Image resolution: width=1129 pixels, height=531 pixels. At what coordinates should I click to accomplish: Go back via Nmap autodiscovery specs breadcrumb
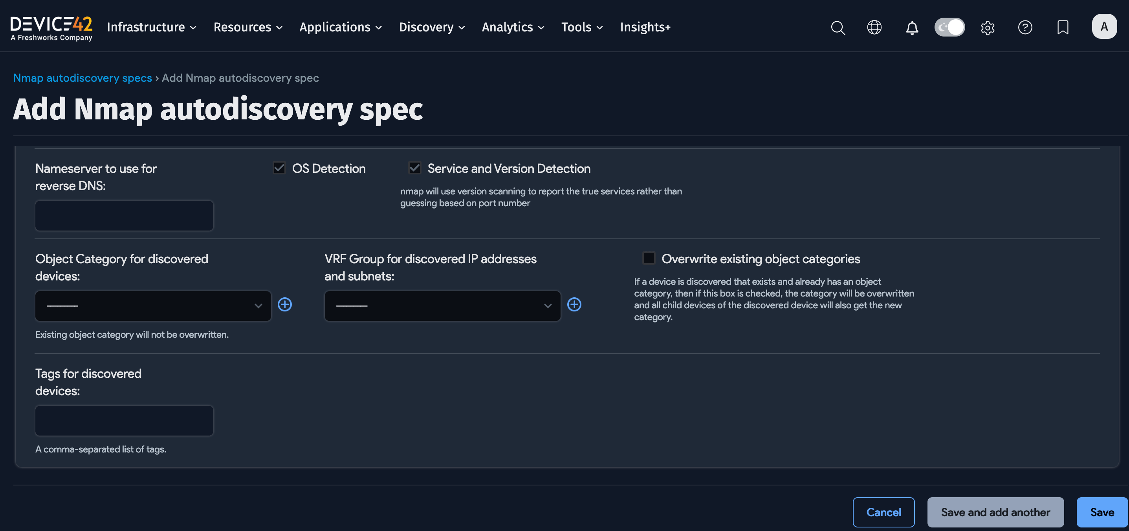coord(82,77)
